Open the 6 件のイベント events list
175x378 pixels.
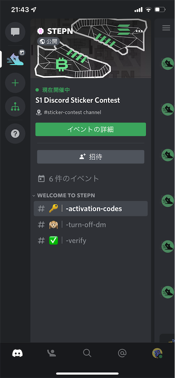[x=69, y=179]
